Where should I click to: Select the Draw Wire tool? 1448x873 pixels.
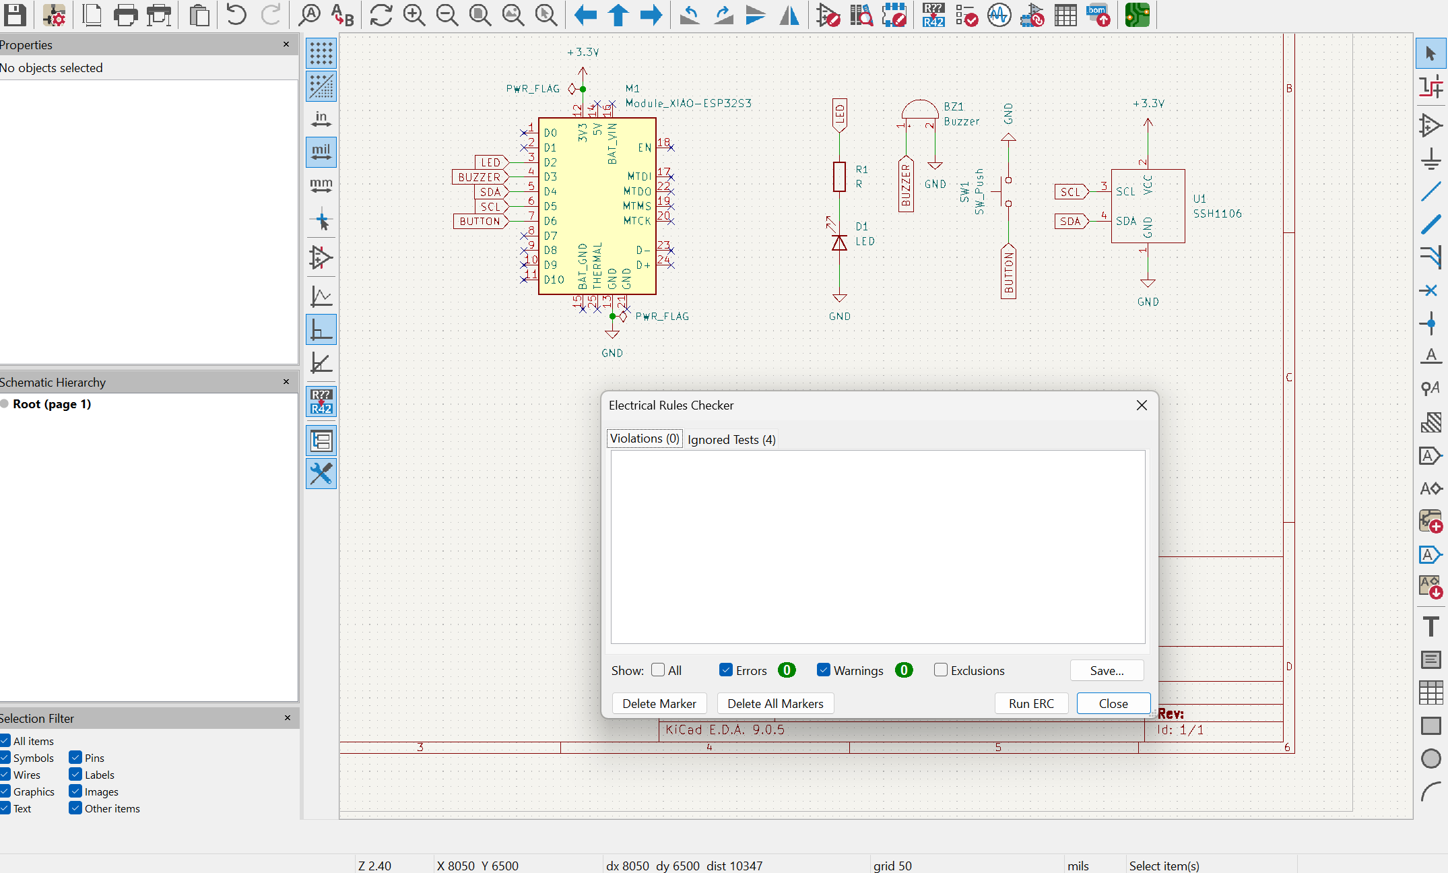[x=1430, y=191]
